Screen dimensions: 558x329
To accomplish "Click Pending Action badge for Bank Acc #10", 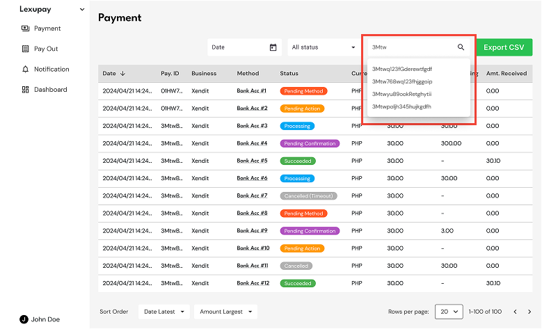I will (302, 248).
